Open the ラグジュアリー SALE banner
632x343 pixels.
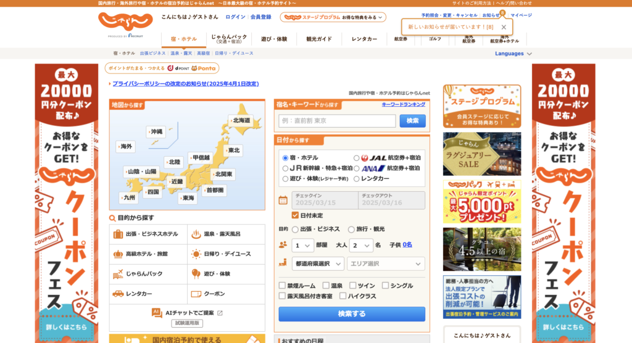pyautogui.click(x=481, y=154)
